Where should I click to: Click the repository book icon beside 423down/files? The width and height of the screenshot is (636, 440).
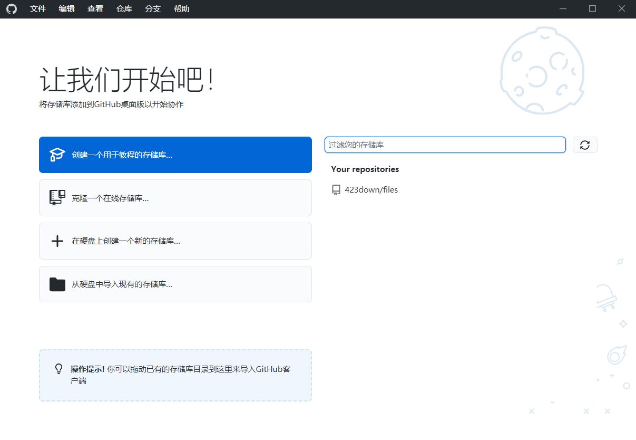[336, 189]
